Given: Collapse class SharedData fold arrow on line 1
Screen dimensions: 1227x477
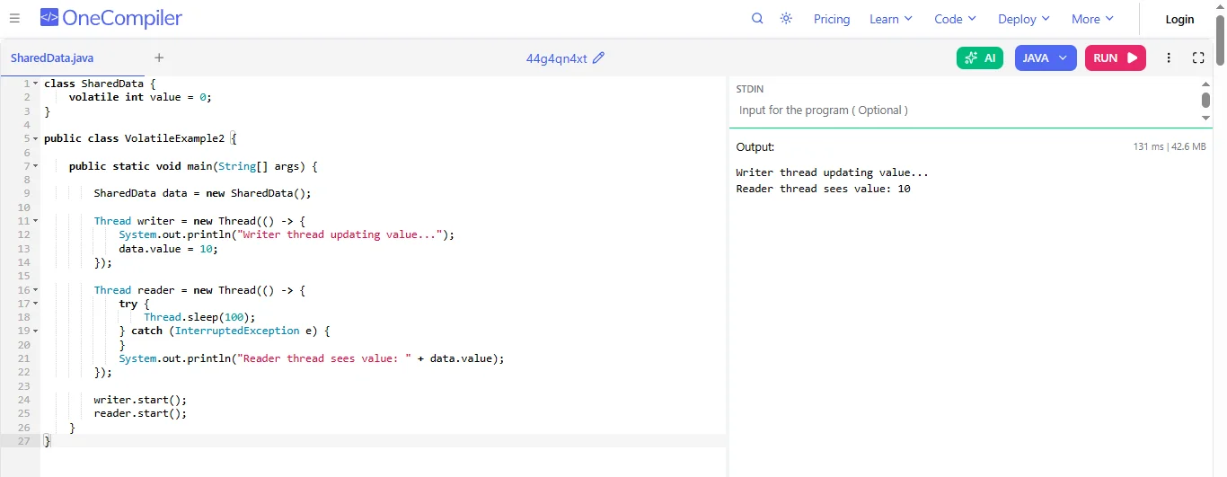Looking at the screenshot, I should click(x=35, y=84).
